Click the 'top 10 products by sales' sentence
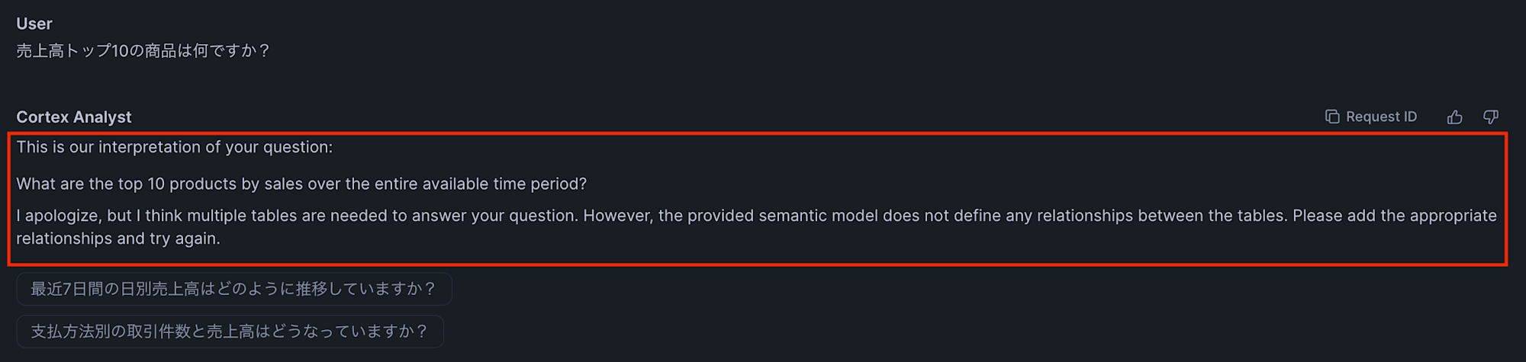This screenshot has width=1526, height=362. tap(301, 184)
